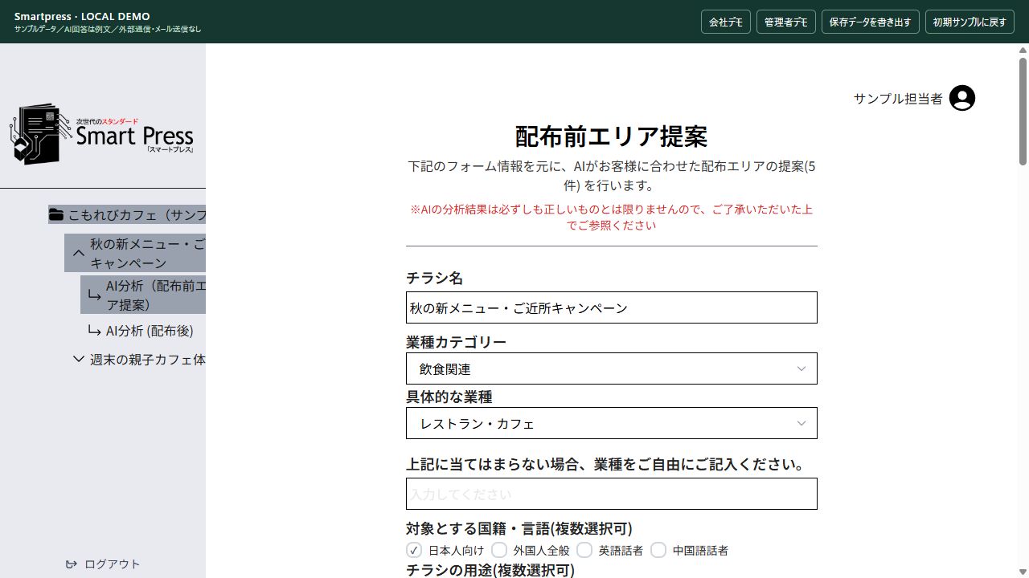Click the free-form 業種 text input
The width and height of the screenshot is (1029, 578).
[x=612, y=494]
